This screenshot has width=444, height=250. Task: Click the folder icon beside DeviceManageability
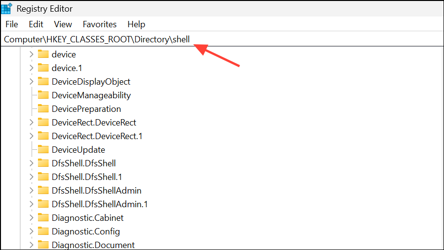click(43, 95)
